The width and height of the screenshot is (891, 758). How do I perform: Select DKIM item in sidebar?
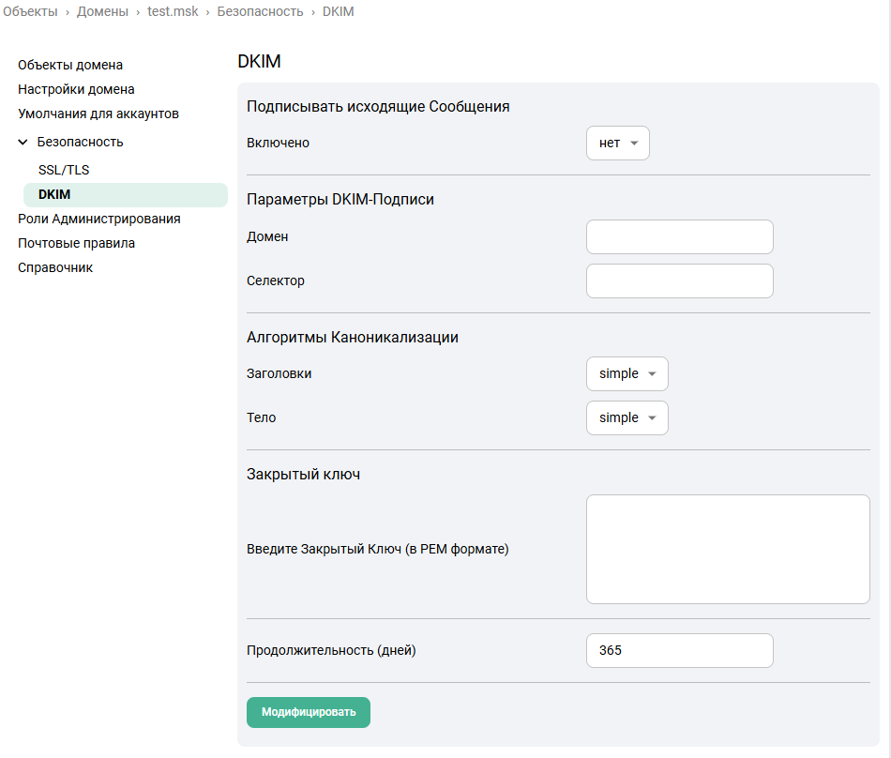[x=54, y=194]
